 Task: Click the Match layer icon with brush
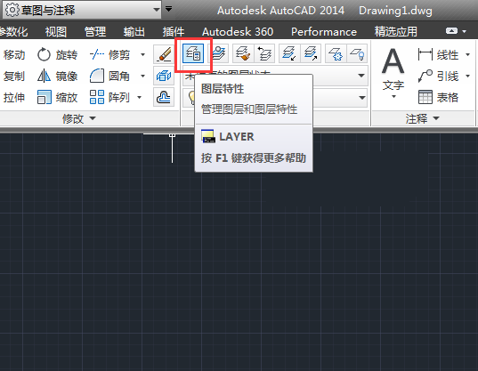click(243, 54)
